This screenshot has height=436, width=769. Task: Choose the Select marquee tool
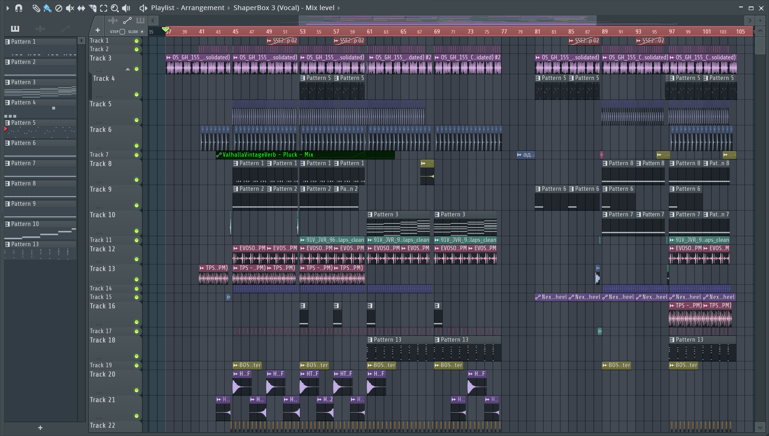click(104, 8)
